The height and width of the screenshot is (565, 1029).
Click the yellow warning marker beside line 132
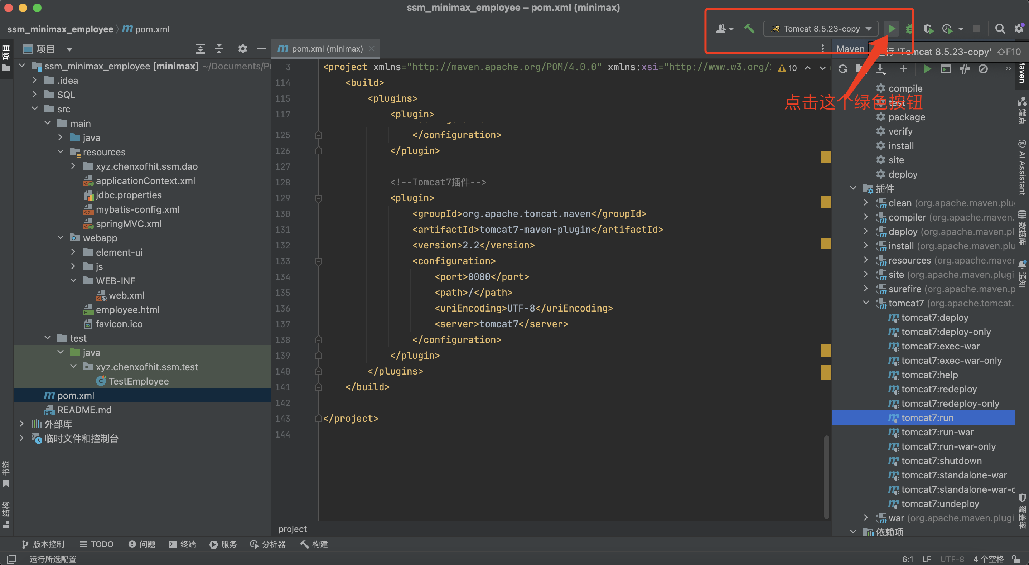point(826,243)
